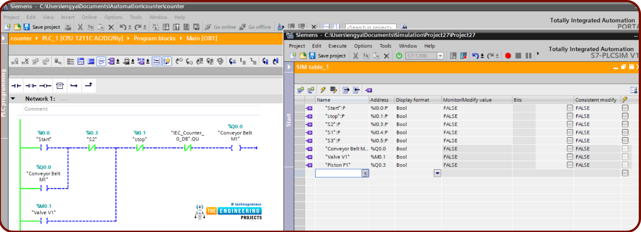This screenshot has height=232, width=641.
Task: Open the Options menu in PLCSIM
Action: (363, 46)
